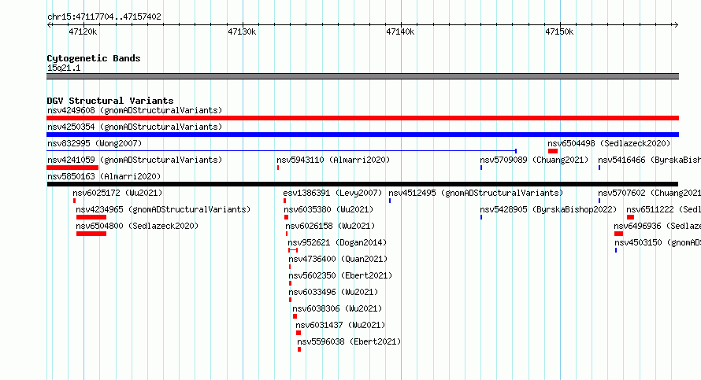The image size is (701, 380).
Task: Select the long blue nsv4250354 variant bar
Action: (362, 135)
